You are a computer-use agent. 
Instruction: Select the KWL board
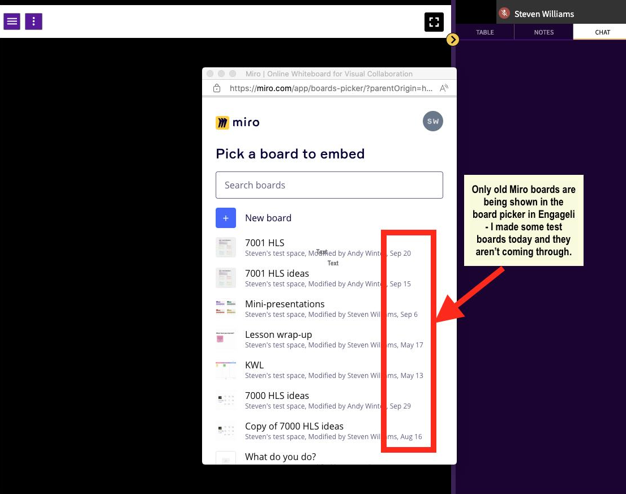(329, 370)
